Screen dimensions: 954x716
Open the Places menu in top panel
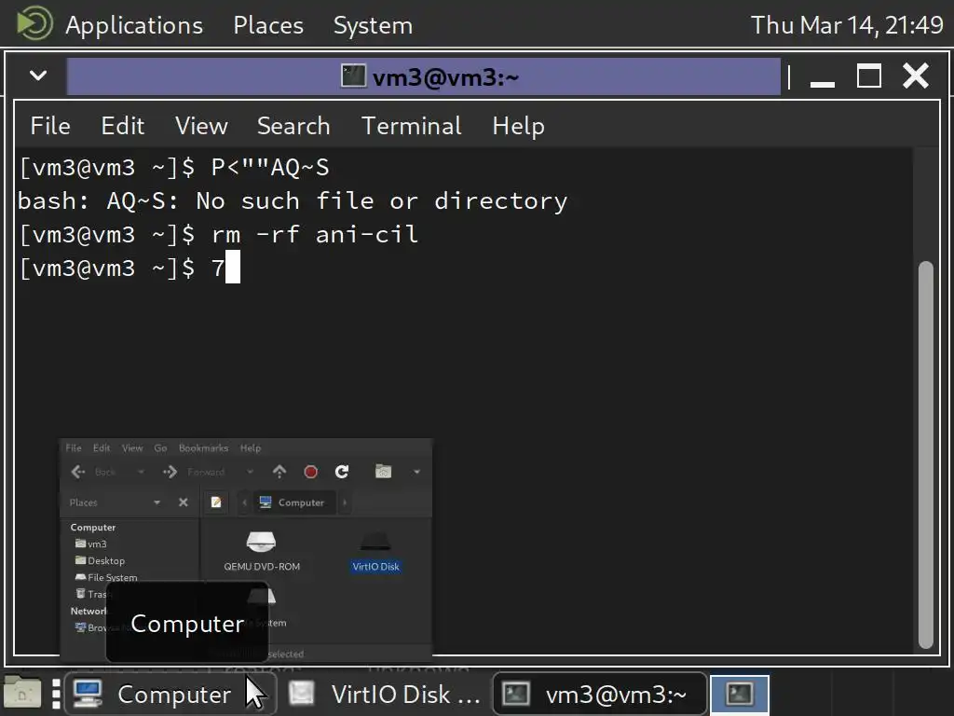coord(268,25)
